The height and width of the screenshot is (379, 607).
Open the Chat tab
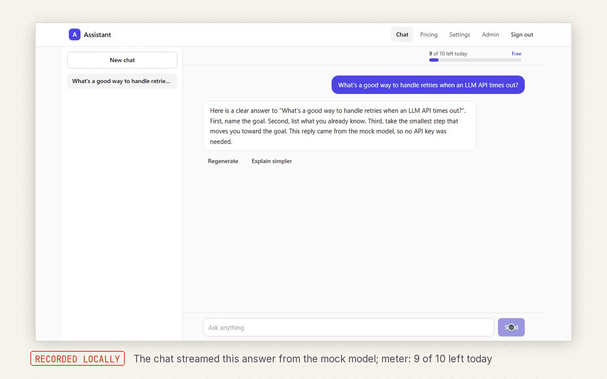402,34
